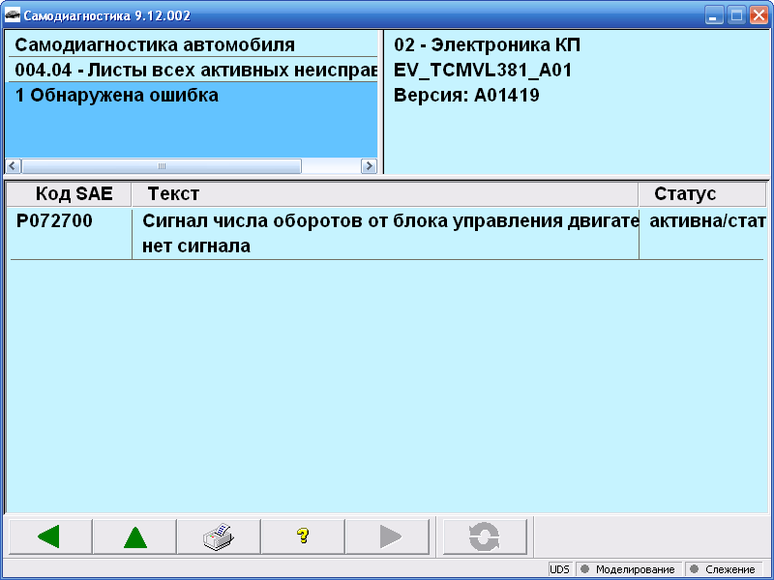Close the Самодиагностика window
The height and width of the screenshot is (580, 774).
coord(759,15)
